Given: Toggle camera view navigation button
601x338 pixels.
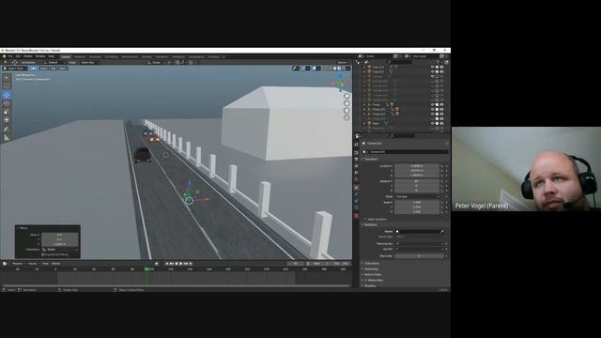Looking at the screenshot, I should [x=347, y=111].
